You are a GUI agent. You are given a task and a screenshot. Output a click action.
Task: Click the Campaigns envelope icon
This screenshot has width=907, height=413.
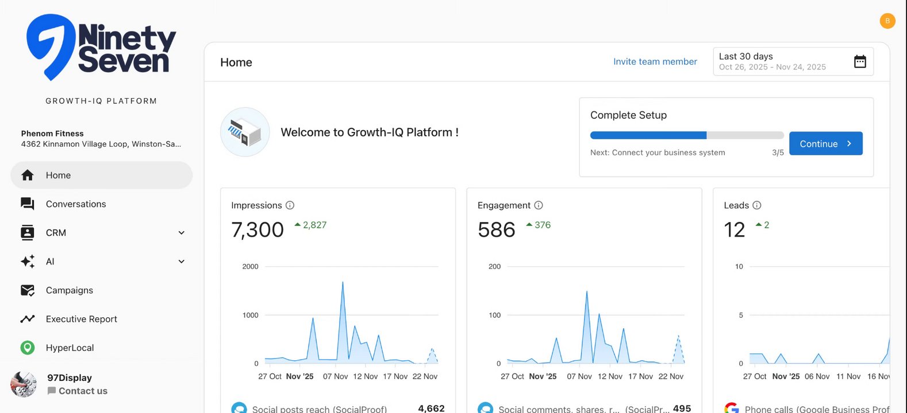(27, 290)
